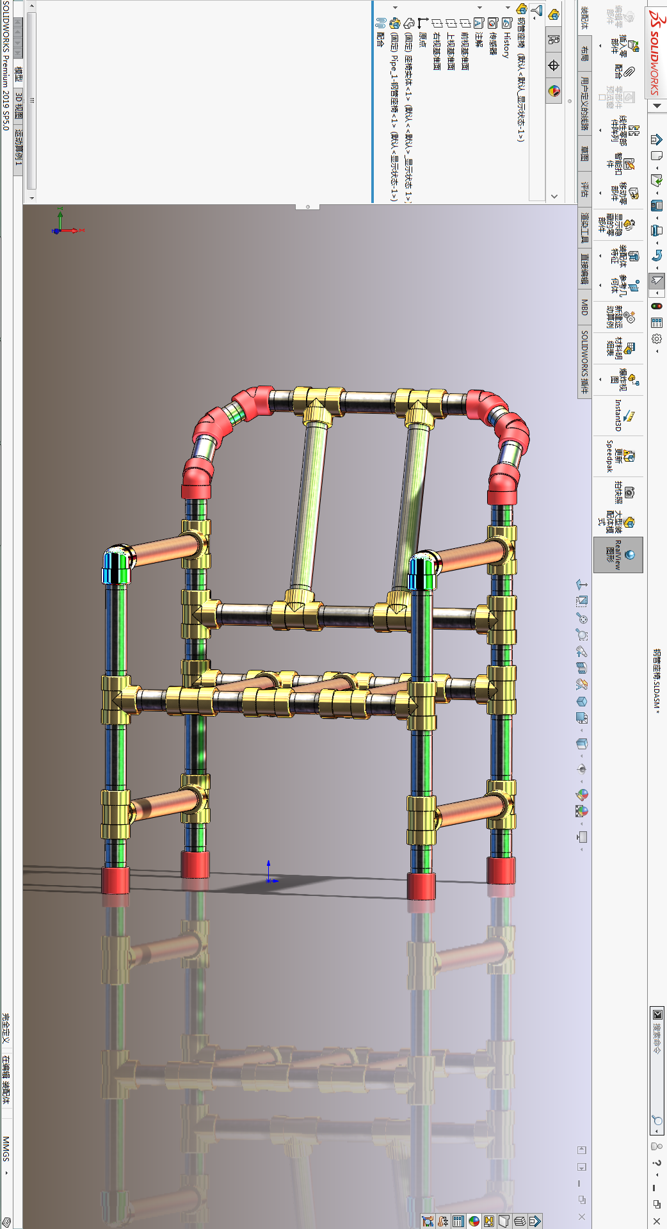Select the DisplayManager color ball tab
The image size is (667, 1229).
click(554, 91)
